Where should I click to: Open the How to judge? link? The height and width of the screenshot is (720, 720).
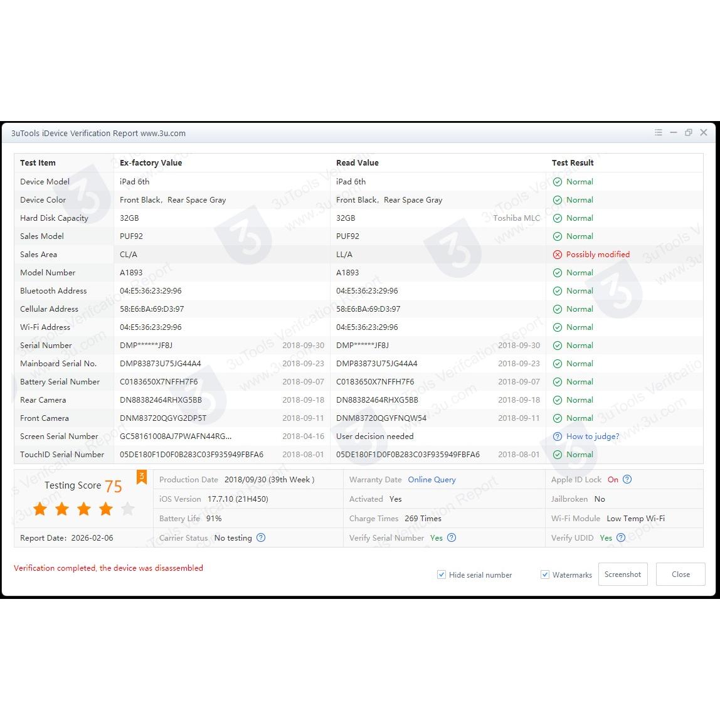(593, 437)
